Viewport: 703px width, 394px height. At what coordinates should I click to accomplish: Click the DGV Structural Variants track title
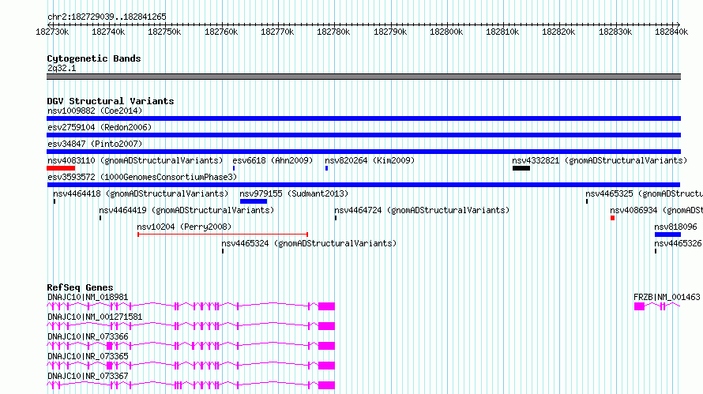point(111,101)
